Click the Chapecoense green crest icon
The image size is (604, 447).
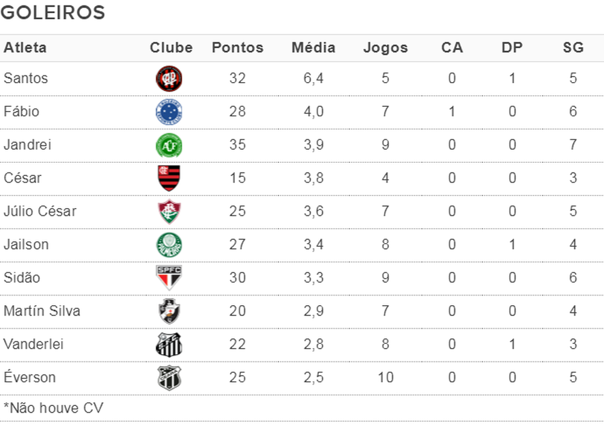tap(169, 145)
